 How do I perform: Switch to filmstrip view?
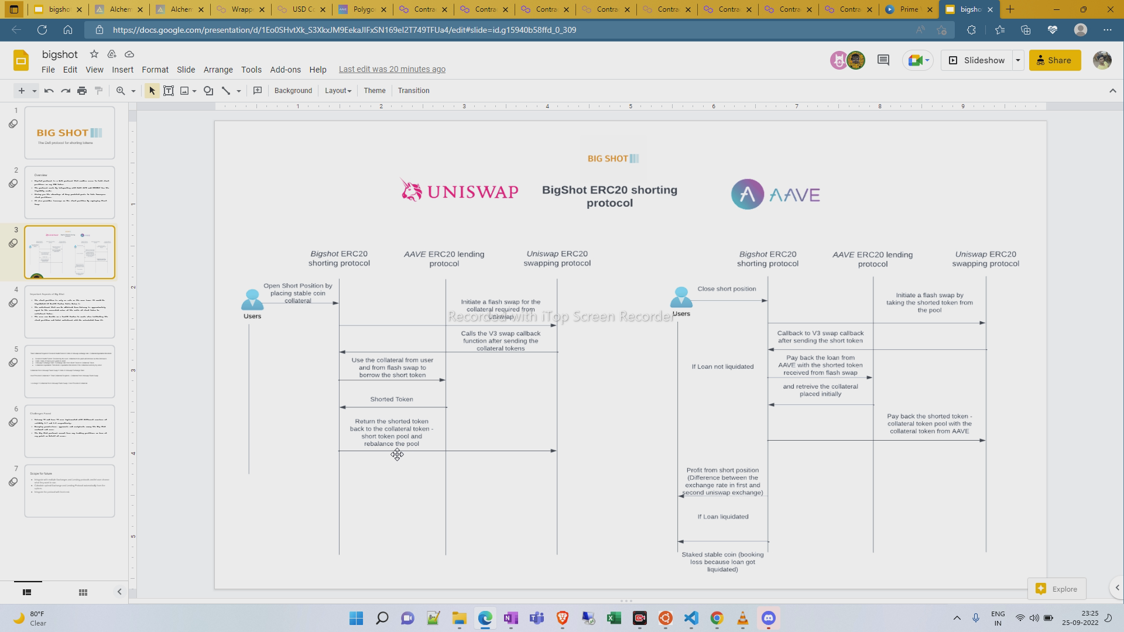[x=27, y=592]
